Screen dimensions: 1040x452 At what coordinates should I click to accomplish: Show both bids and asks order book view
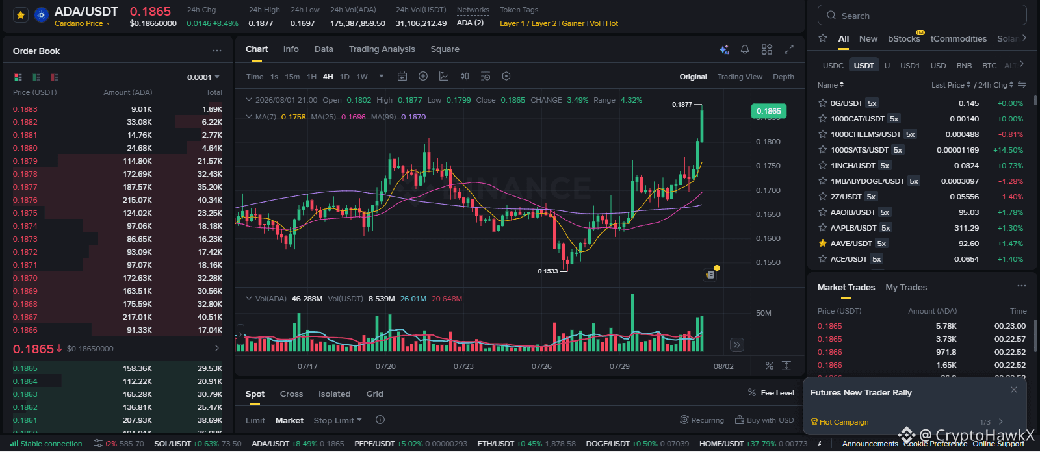point(18,77)
